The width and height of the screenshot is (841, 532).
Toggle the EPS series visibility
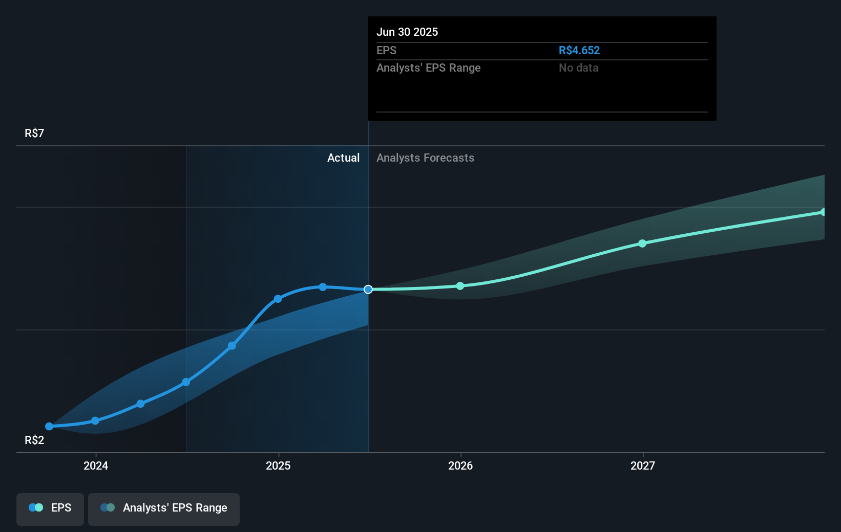pyautogui.click(x=50, y=509)
